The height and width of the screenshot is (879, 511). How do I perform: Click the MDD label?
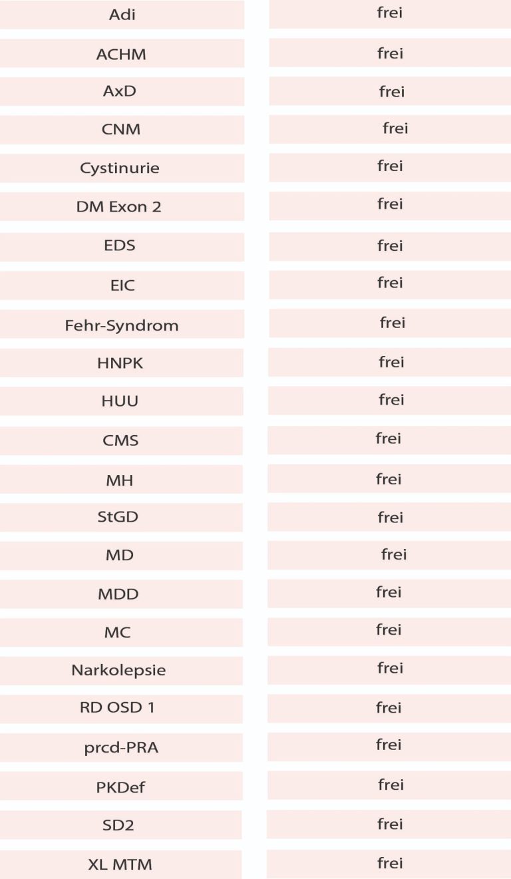click(118, 594)
